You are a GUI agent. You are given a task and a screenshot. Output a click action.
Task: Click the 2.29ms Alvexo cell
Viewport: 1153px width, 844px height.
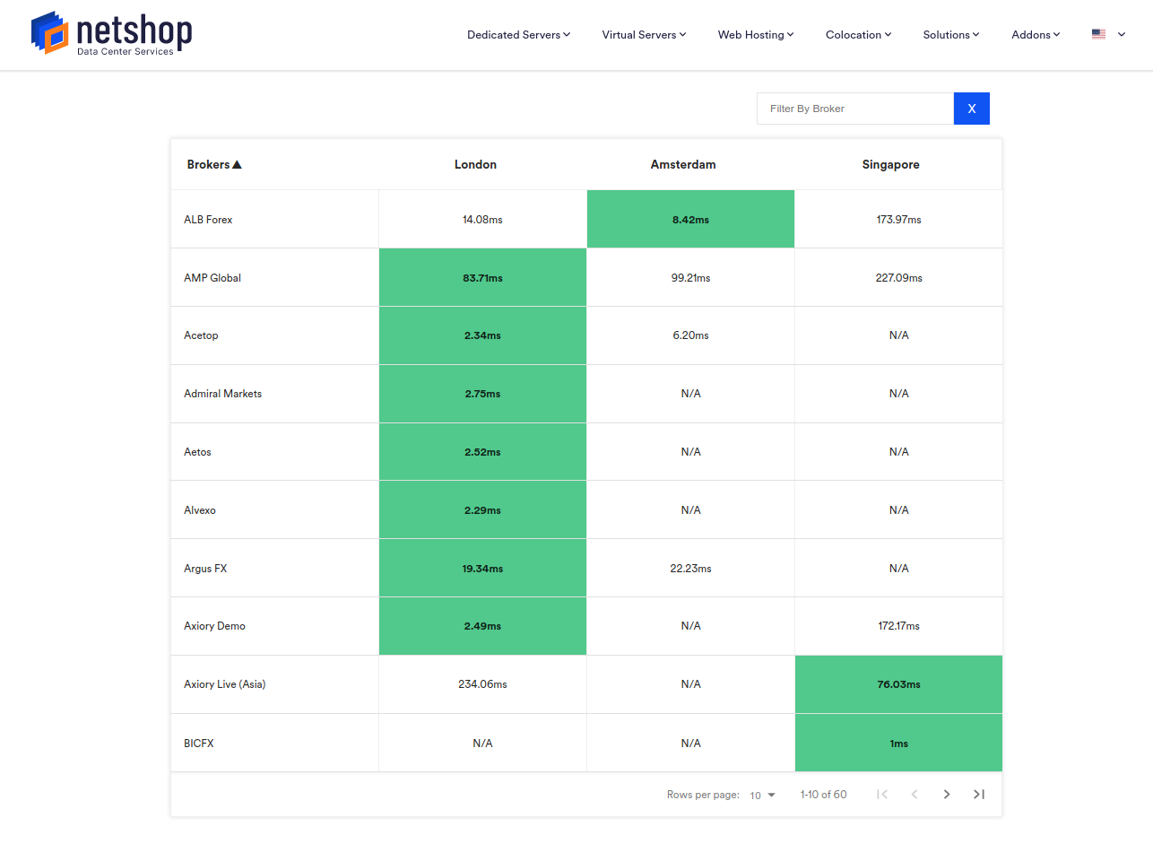click(482, 510)
